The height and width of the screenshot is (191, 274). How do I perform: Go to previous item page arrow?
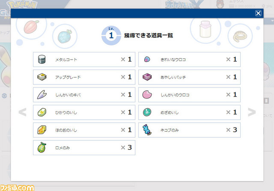[x=22, y=112]
